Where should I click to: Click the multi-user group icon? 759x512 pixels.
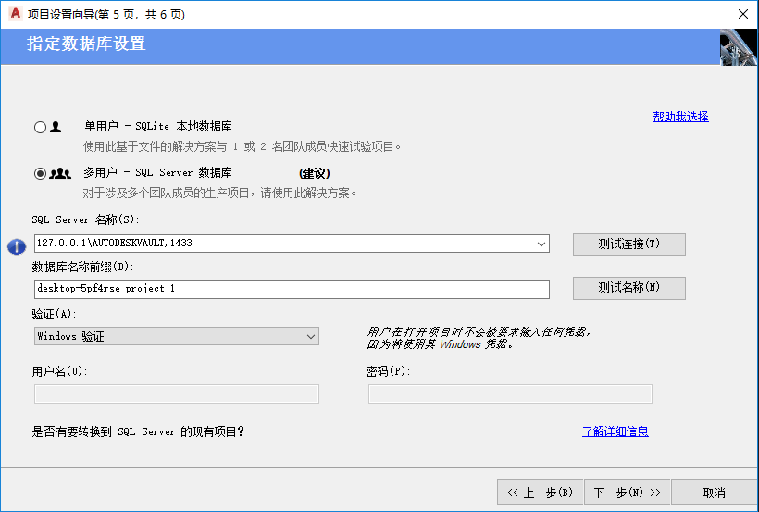pyautogui.click(x=60, y=173)
